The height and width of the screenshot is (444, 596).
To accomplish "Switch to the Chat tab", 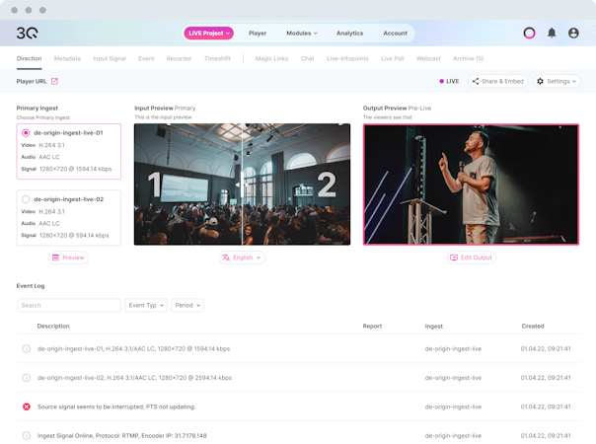I will click(x=308, y=58).
